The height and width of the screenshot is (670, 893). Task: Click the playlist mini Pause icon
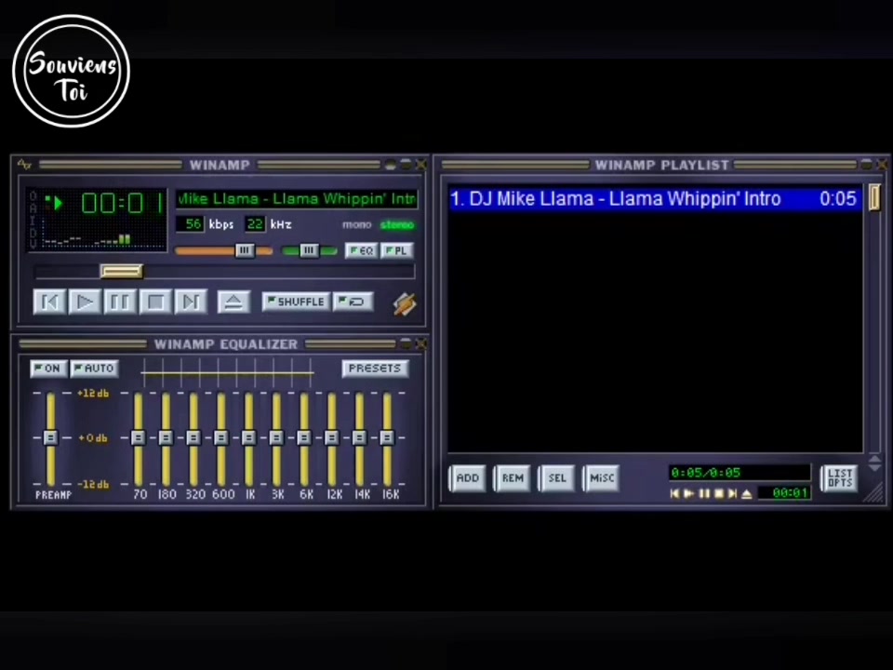coord(704,494)
